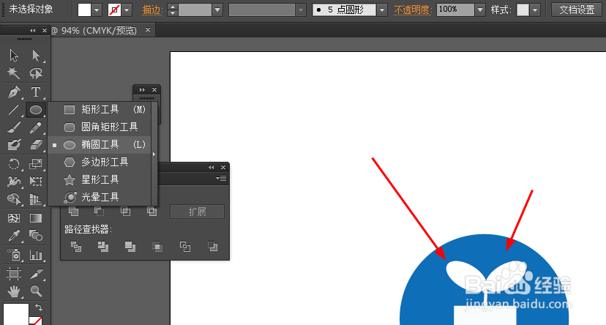The image size is (606, 325).
Task: Click the white fill swatch in control bar
Action: click(84, 10)
